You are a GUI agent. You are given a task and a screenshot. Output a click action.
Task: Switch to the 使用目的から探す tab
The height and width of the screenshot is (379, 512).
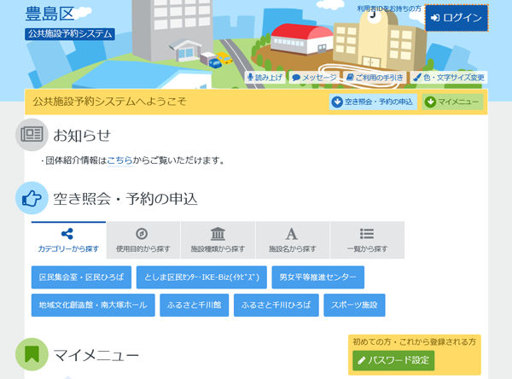(x=143, y=240)
